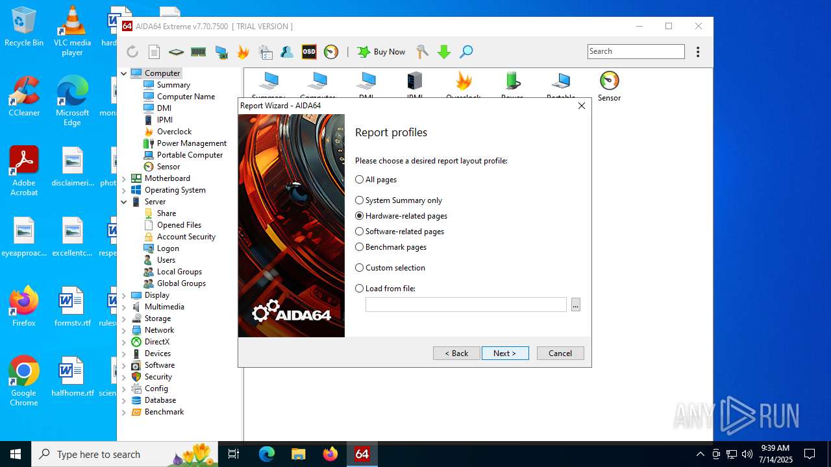Viewport: 831px width, 467px height.
Task: Click the Search input field
Action: tap(636, 51)
